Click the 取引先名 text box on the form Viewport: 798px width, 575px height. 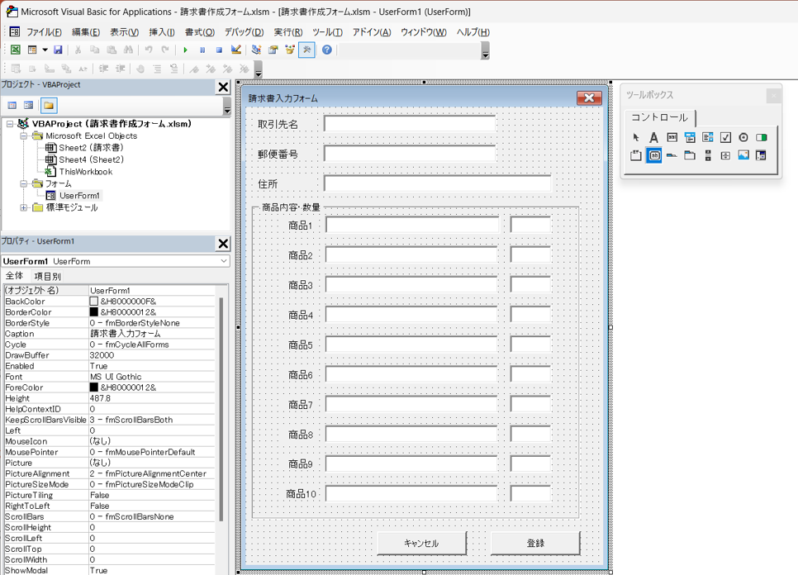coord(410,124)
